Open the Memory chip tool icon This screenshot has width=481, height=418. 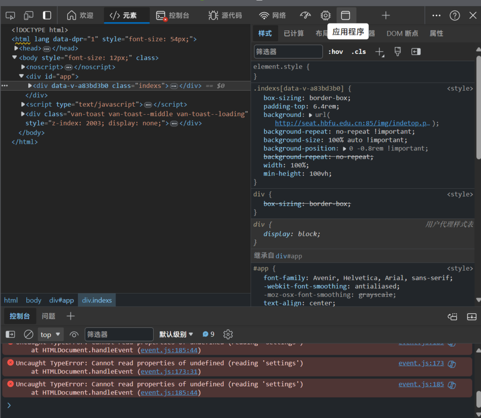326,15
